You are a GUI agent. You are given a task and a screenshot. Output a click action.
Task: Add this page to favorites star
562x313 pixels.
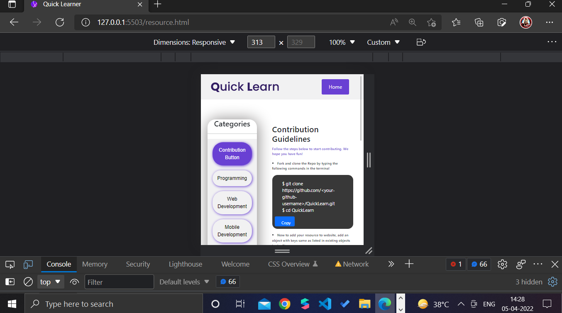(x=431, y=22)
